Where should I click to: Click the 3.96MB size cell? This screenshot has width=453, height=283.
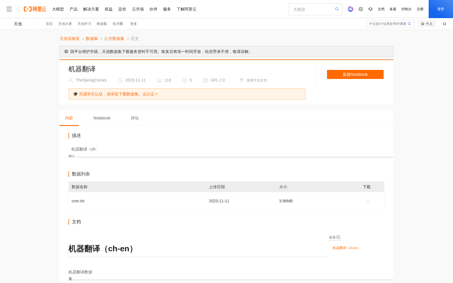pyautogui.click(x=286, y=201)
